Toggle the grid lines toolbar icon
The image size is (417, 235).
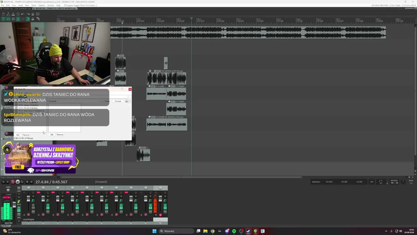(x=23, y=19)
